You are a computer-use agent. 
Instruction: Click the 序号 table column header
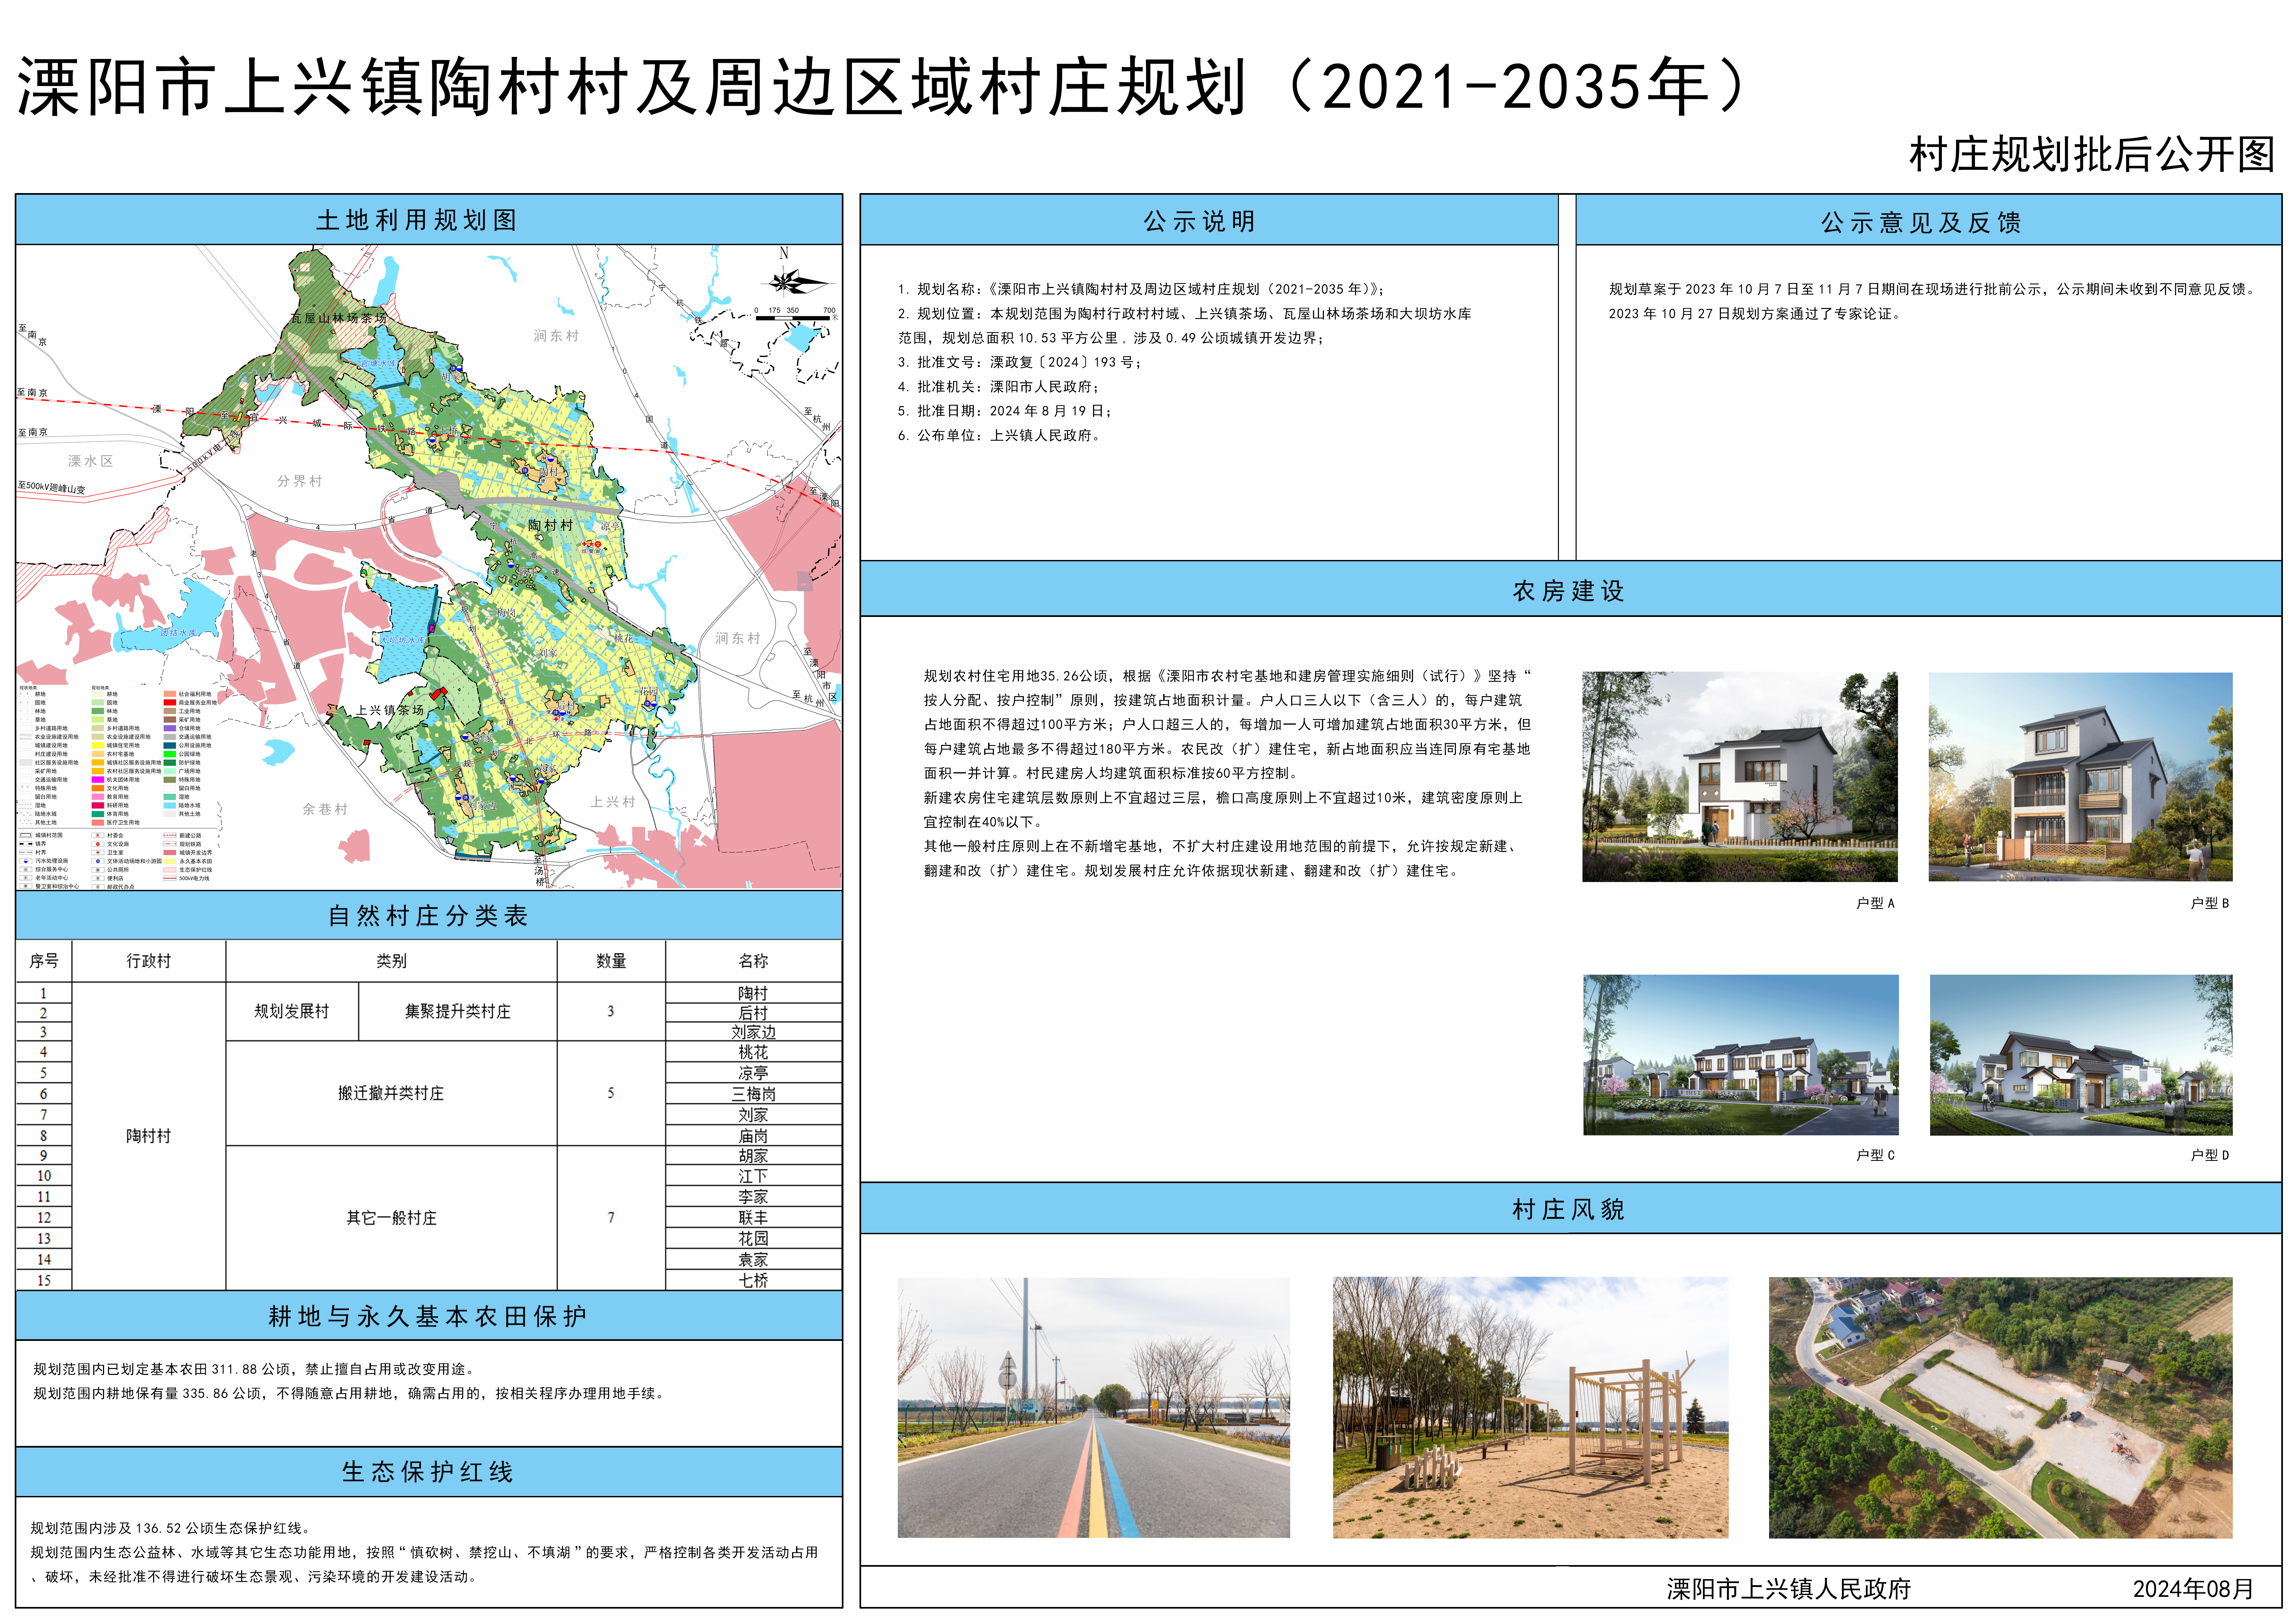[x=44, y=961]
